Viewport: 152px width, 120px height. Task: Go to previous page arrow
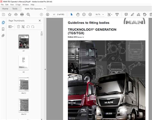coord(41,14)
